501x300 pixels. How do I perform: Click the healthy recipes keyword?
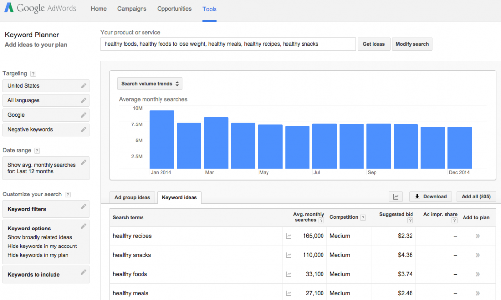[132, 236]
